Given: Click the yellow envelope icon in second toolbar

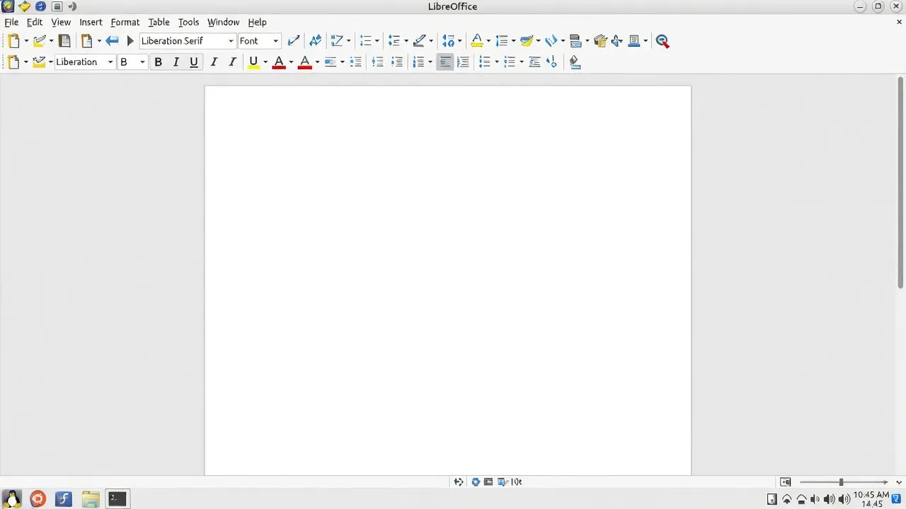Looking at the screenshot, I should pos(39,62).
